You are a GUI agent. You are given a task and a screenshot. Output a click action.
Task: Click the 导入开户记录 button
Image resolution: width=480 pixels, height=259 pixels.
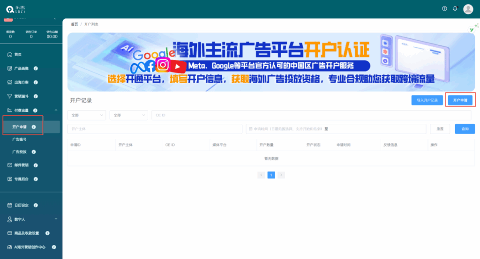427,101
